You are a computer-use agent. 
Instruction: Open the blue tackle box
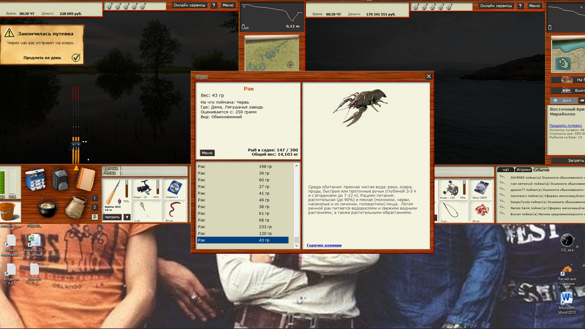tap(36, 180)
